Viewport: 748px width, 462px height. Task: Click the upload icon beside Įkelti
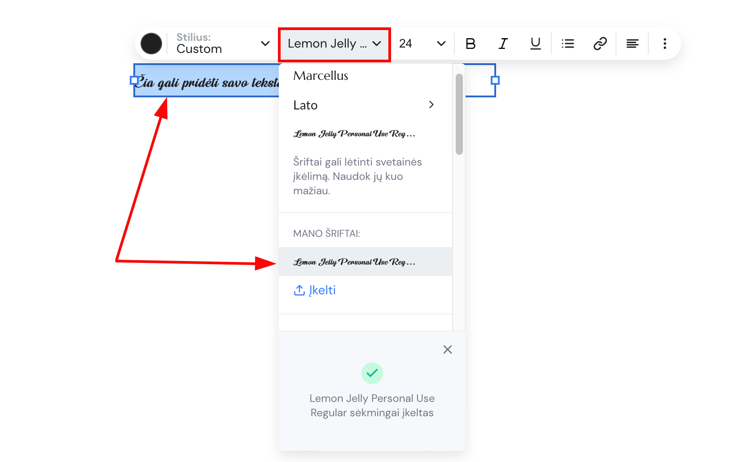299,290
